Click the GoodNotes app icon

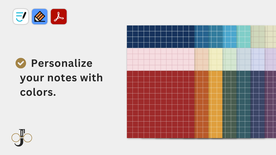(21, 16)
